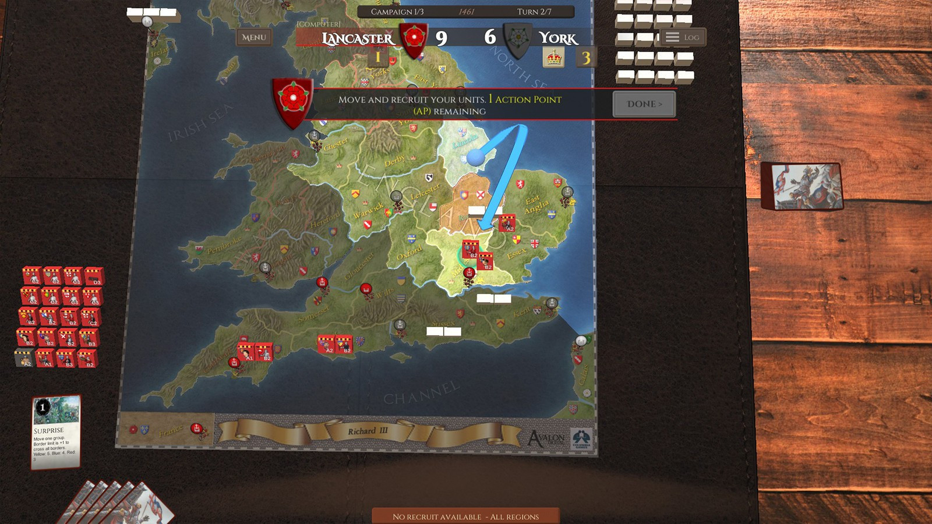Click Lancaster's card value 1
Screen dimensions: 932x524
[377, 57]
